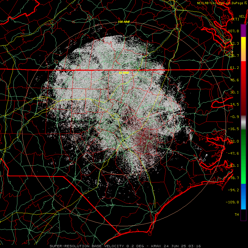
Task: Click the 100 NMI range ring label
Action: 124,22
